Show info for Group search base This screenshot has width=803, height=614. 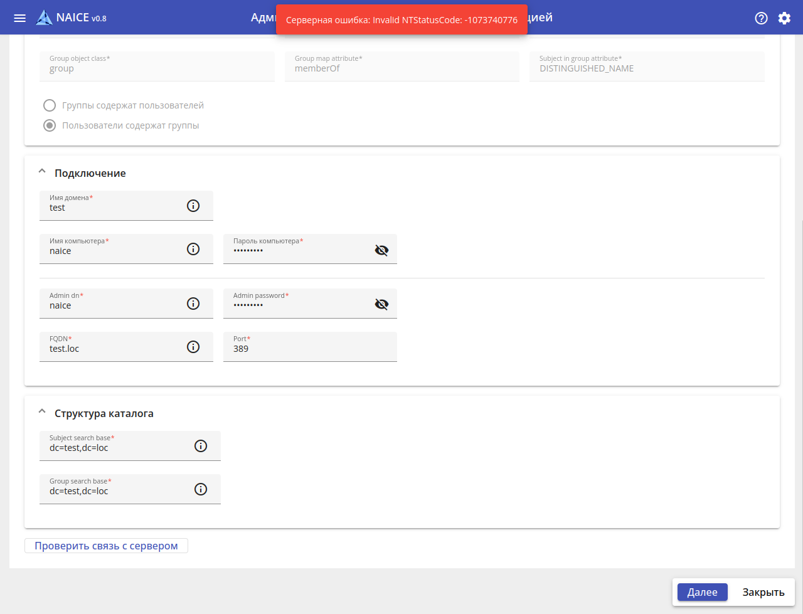tap(201, 489)
